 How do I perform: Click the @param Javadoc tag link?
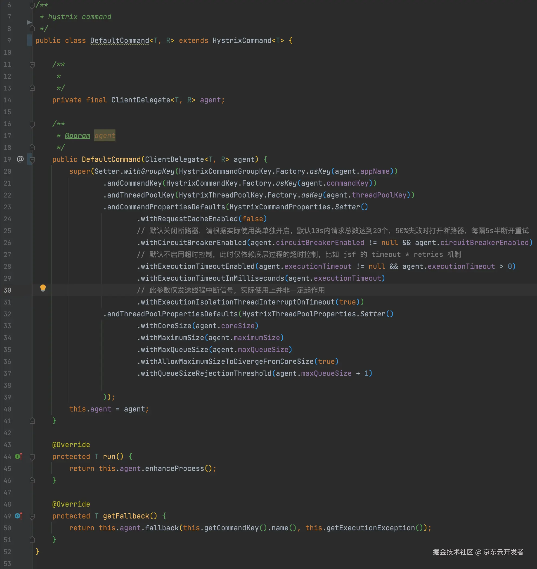click(77, 136)
